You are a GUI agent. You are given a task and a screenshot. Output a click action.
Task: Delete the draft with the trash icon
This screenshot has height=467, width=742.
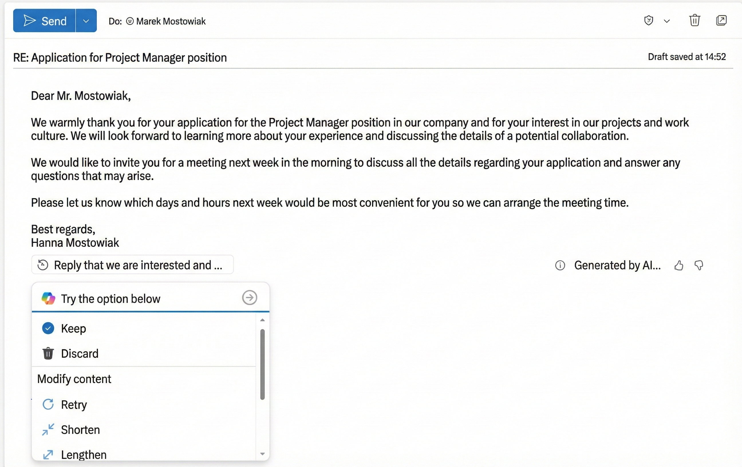pyautogui.click(x=694, y=21)
